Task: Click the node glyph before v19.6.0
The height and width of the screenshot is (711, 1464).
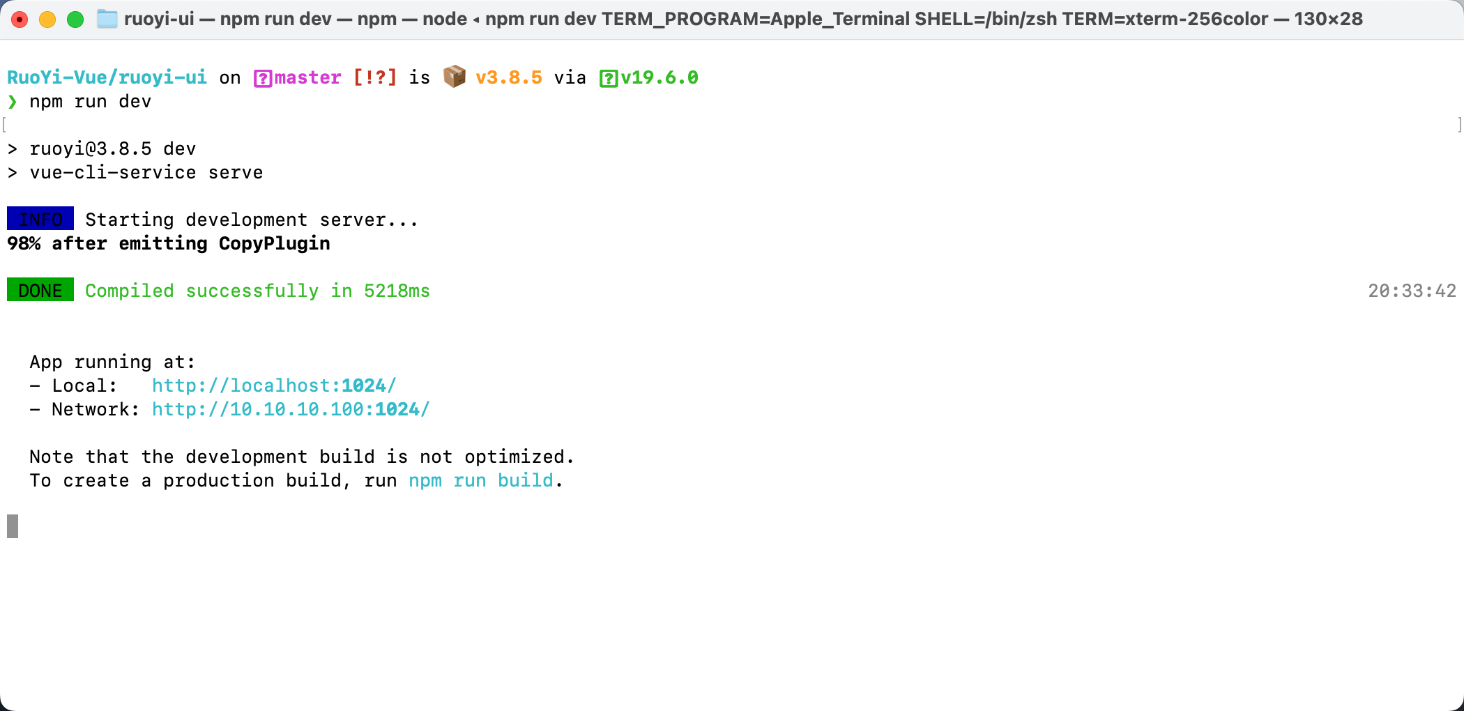Action: 609,78
